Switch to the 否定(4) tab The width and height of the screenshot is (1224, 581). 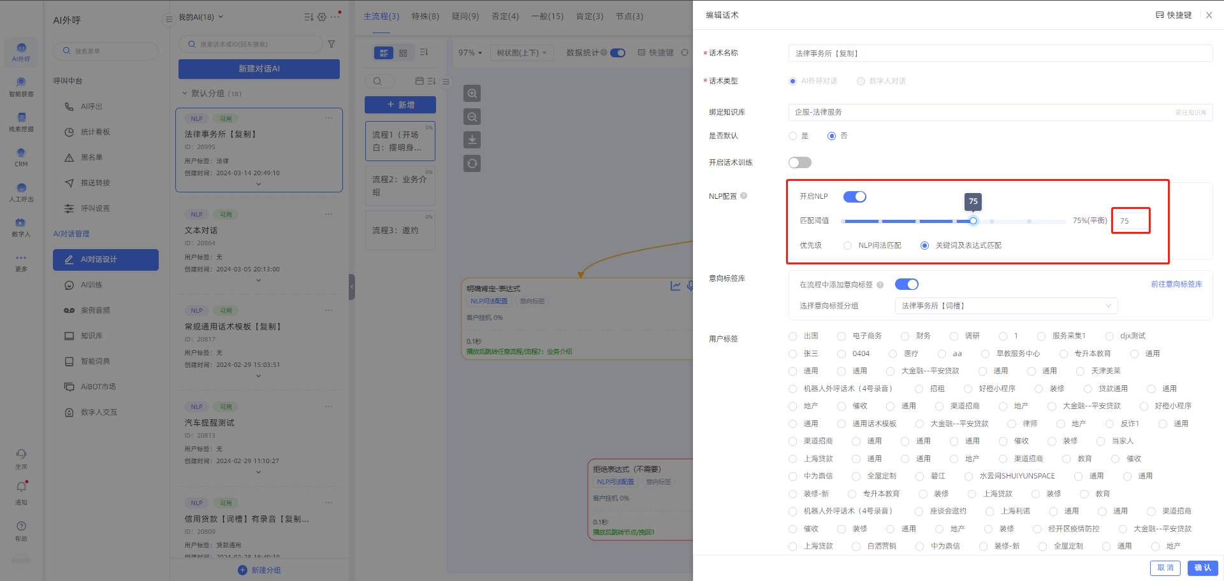pos(505,16)
